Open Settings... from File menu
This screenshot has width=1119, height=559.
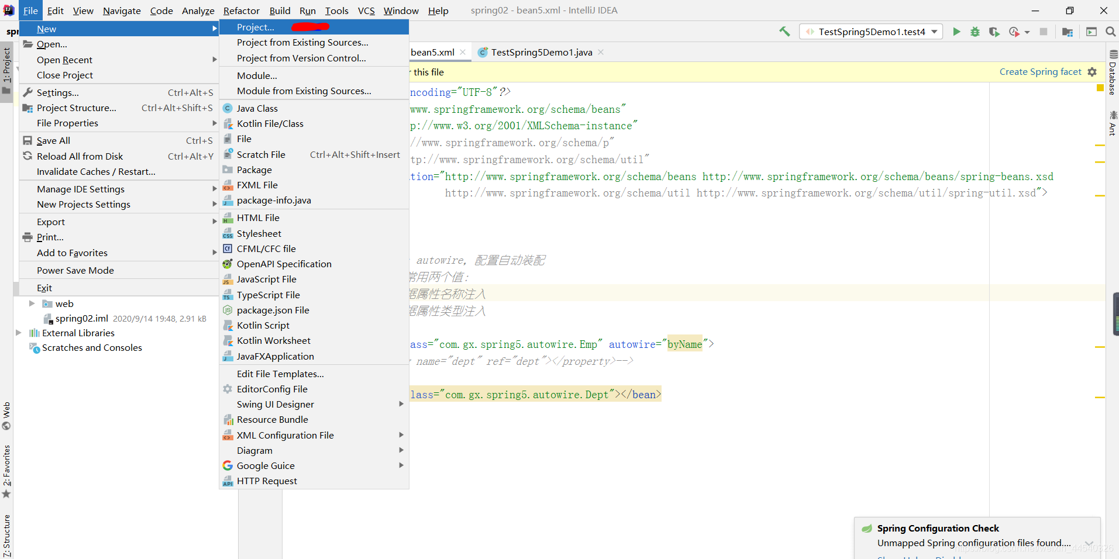point(119,92)
